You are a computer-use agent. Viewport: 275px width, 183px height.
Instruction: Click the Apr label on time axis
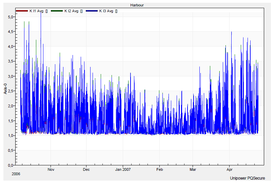tap(229, 169)
